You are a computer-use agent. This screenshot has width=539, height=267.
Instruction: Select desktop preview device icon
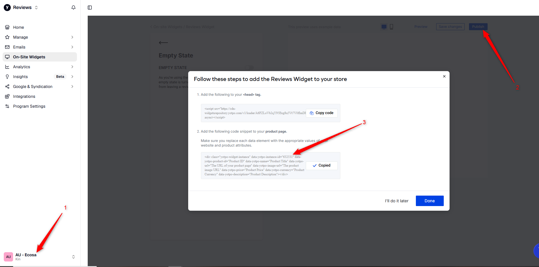[x=384, y=27]
